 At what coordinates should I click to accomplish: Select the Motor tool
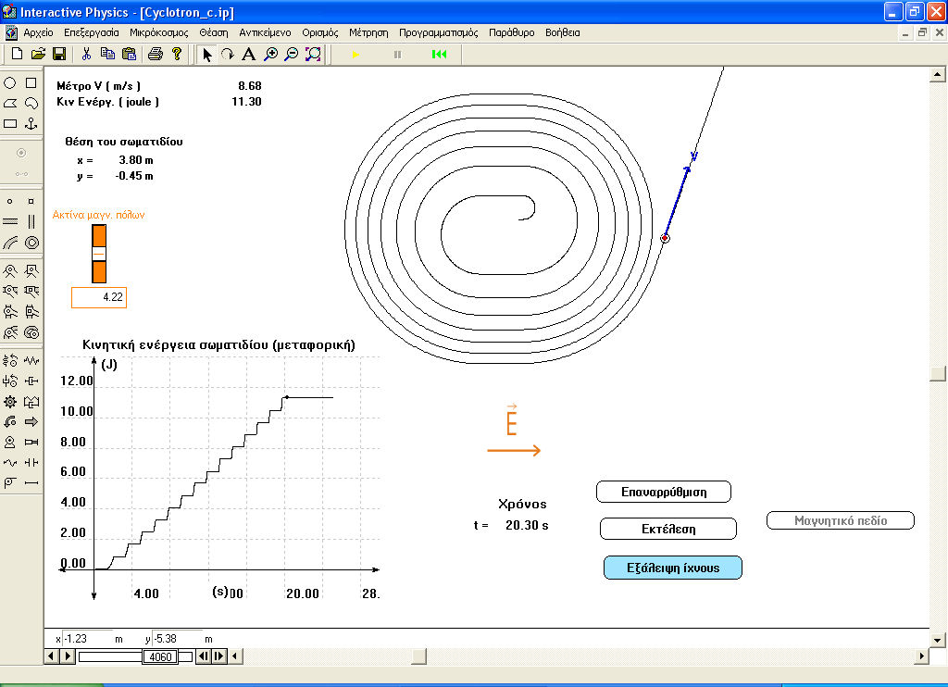tap(10, 442)
